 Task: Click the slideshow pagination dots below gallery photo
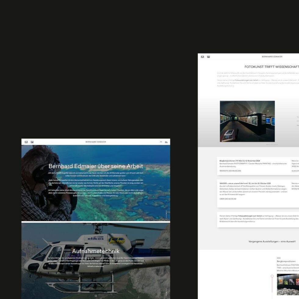point(272,144)
